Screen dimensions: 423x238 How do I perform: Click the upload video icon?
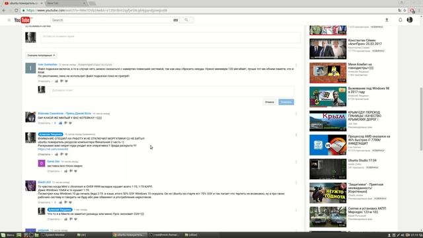click(387, 20)
